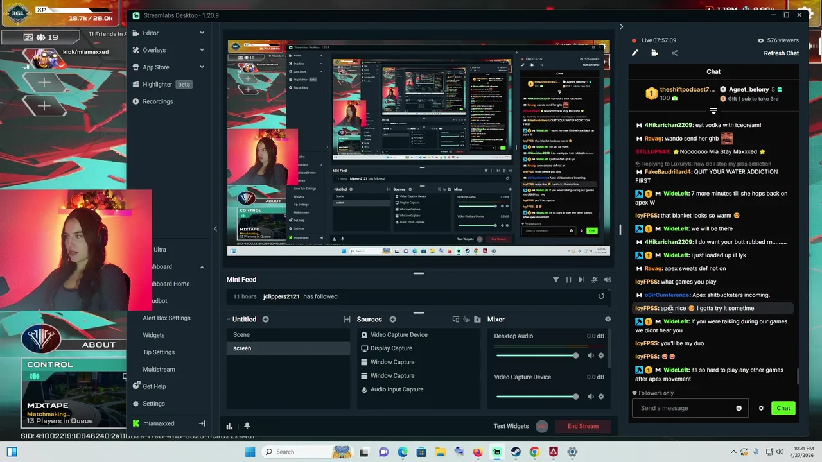Screen dimensions: 822x462
Task: Open Recordings in the sidebar
Action: [157, 101]
